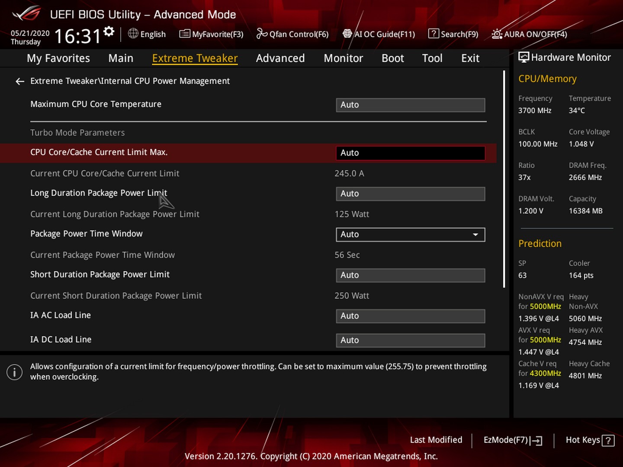This screenshot has width=623, height=467.
Task: Click the Turbo Mode Parameters heading
Action: pos(77,133)
